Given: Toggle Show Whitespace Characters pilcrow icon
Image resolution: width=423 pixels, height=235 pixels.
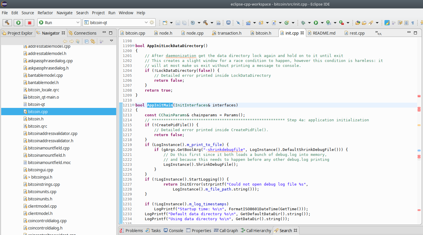Looking at the screenshot, I should [412, 23].
